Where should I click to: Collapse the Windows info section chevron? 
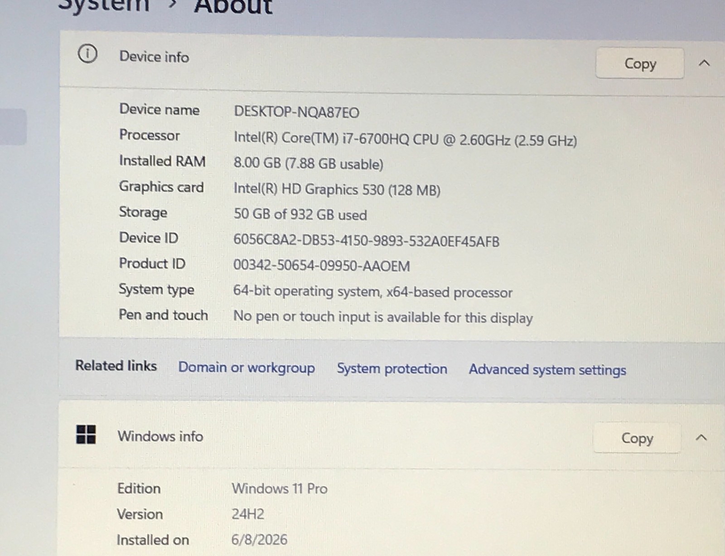701,438
